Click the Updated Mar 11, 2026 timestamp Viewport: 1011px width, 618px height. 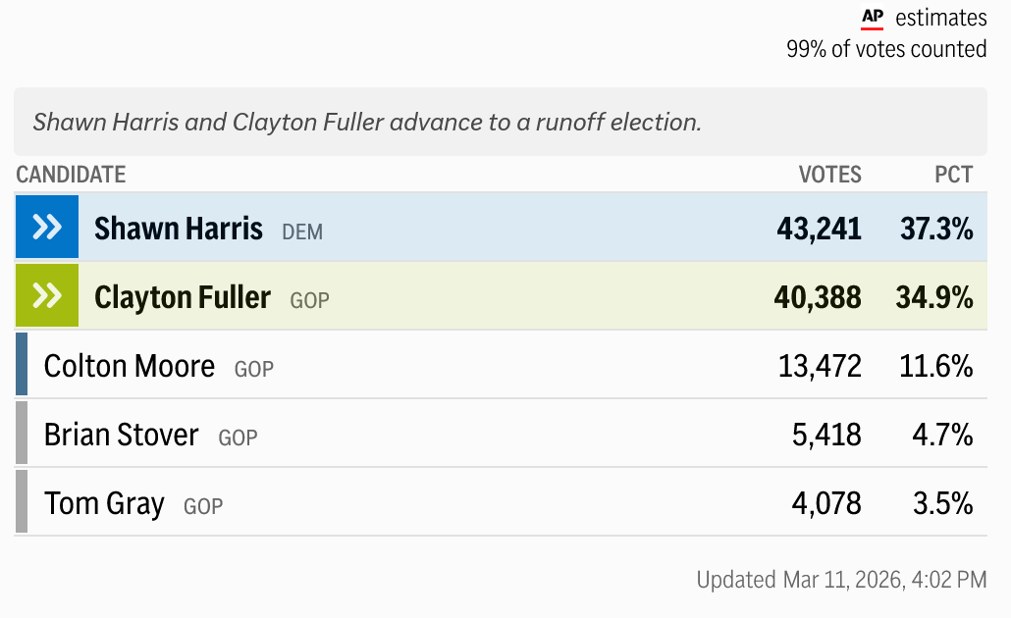[841, 580]
